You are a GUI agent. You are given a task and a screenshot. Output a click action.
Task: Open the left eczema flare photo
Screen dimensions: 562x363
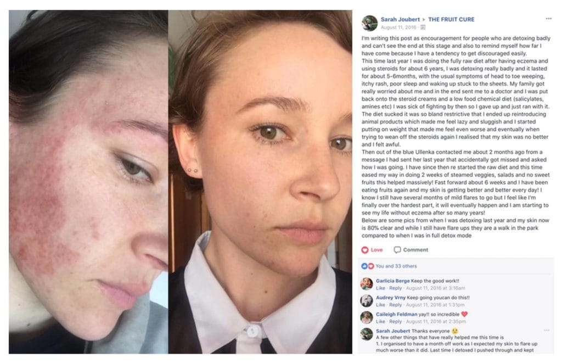tap(88, 182)
